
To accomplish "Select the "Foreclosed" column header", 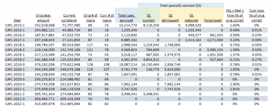I will pyautogui.click(x=213, y=20).
